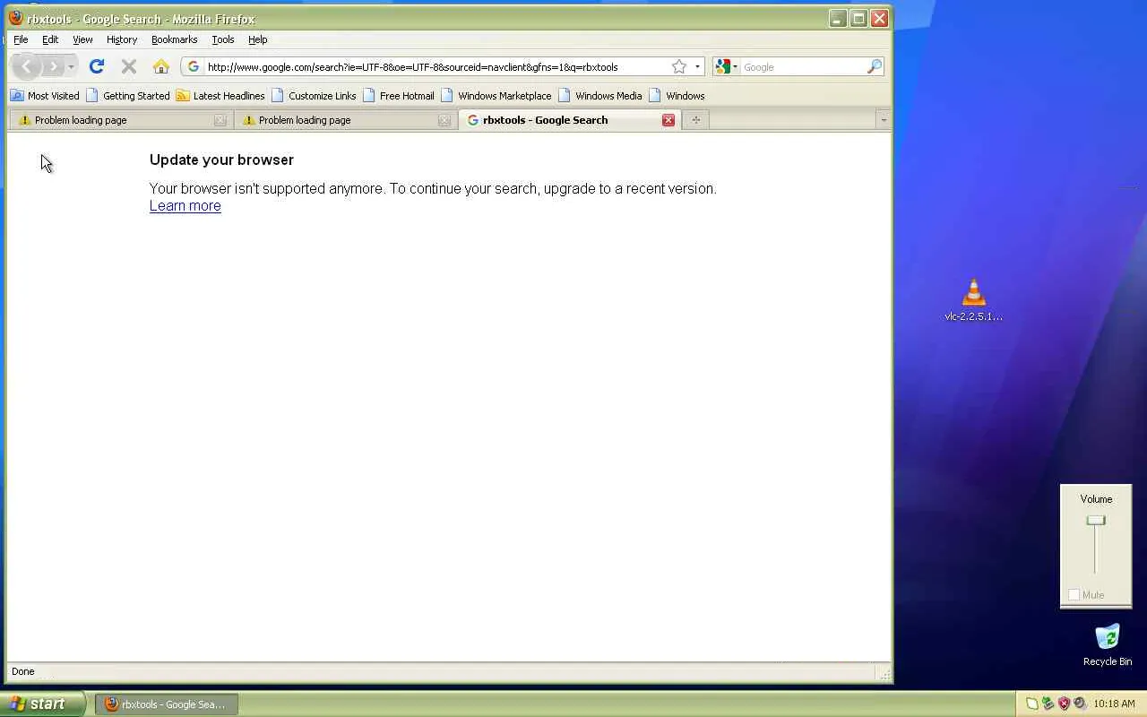Screen dimensions: 1147x717
Task: Click the Firefox logo in the title bar
Action: pos(15,18)
